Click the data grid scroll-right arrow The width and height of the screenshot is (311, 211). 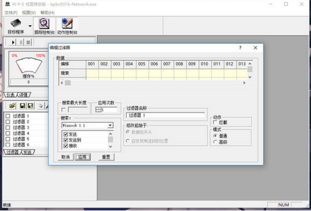click(x=244, y=83)
